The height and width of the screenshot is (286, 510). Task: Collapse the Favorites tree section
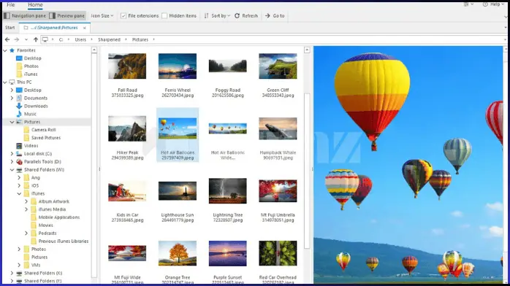coord(5,50)
